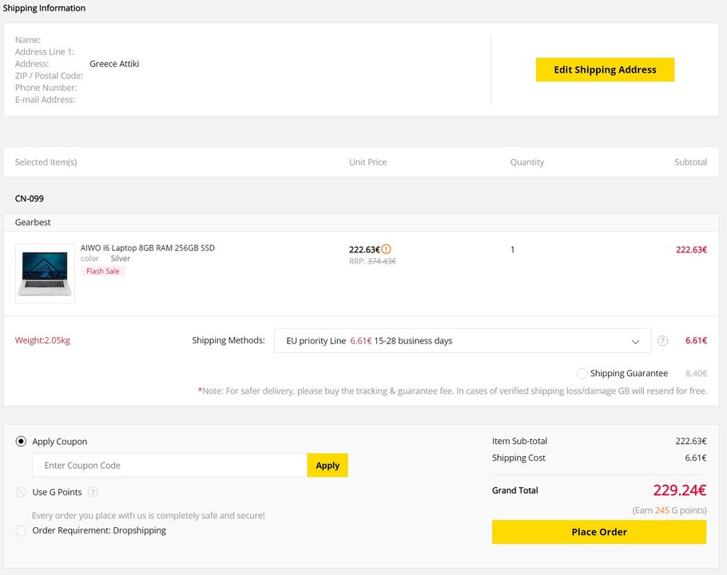
Task: Open the G Points help tooltip icon
Action: (x=93, y=492)
